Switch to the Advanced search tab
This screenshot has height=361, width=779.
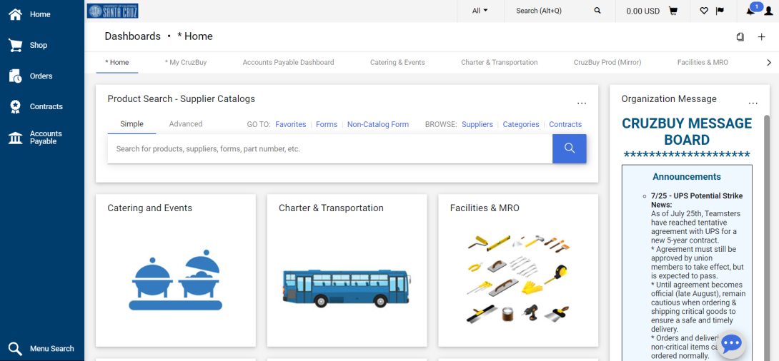click(186, 124)
